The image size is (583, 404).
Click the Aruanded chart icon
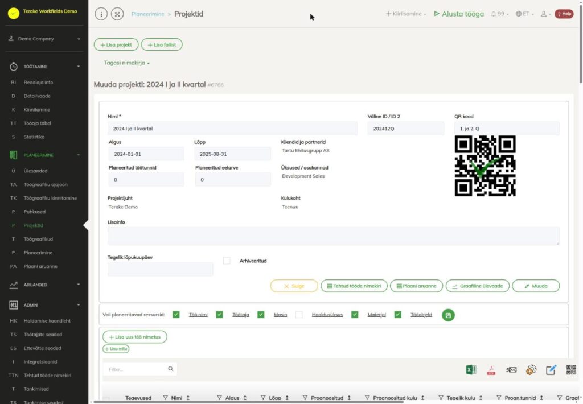click(x=14, y=285)
